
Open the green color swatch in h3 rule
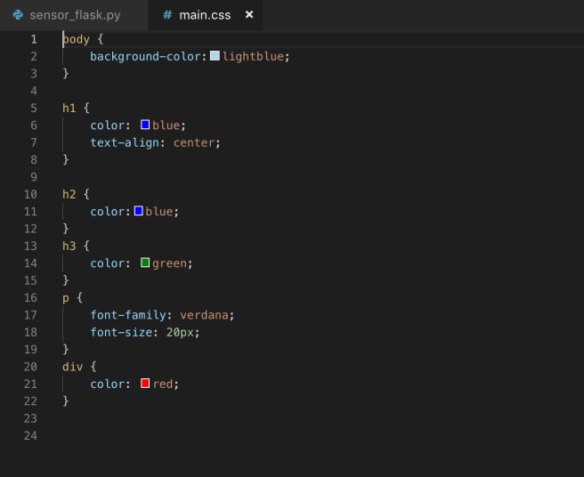145,263
